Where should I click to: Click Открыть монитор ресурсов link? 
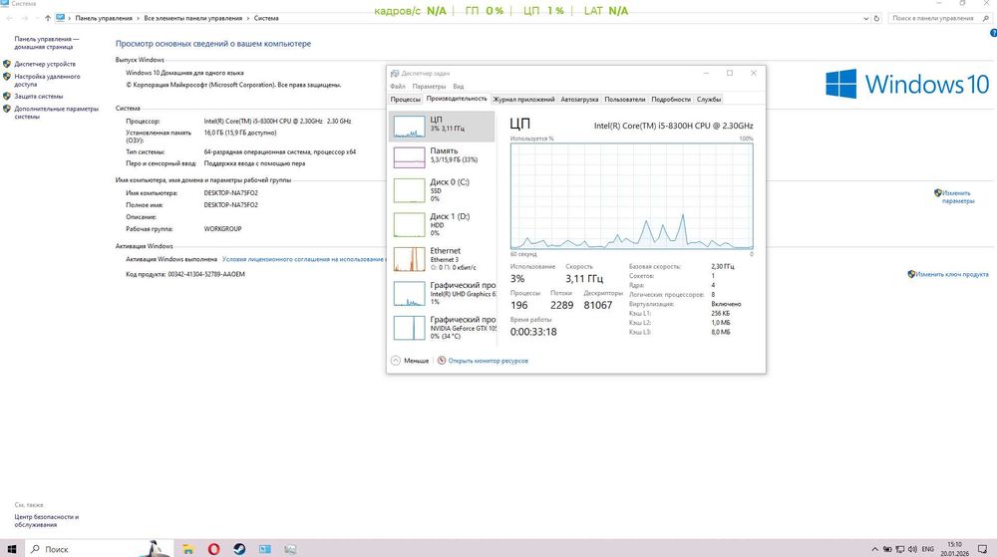tap(488, 361)
